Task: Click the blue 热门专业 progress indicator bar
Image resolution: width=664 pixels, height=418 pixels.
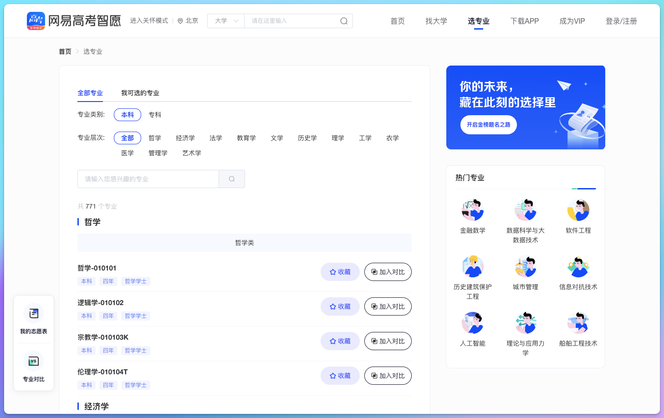Action: (x=584, y=189)
